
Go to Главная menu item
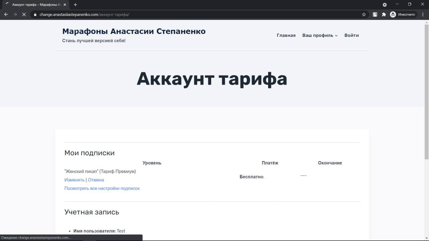pos(286,35)
